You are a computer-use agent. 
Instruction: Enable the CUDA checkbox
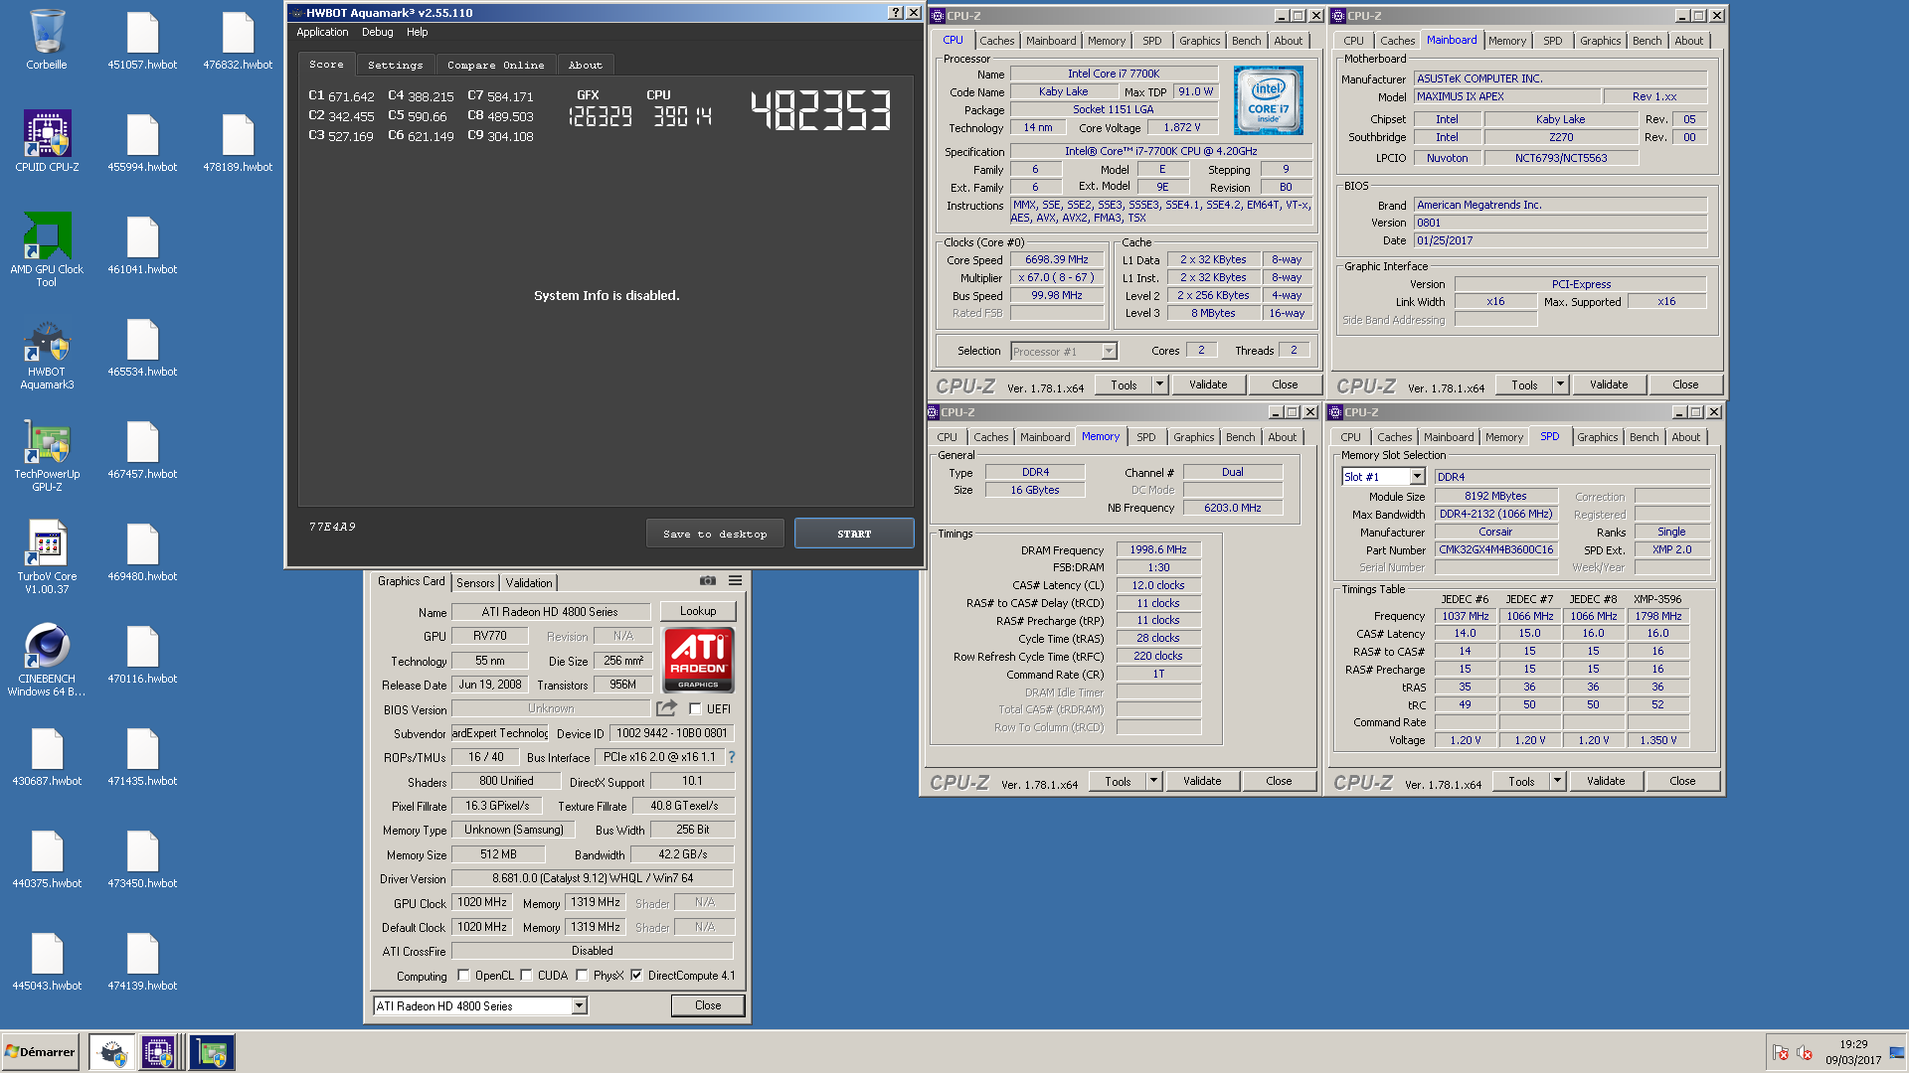pos(526,976)
